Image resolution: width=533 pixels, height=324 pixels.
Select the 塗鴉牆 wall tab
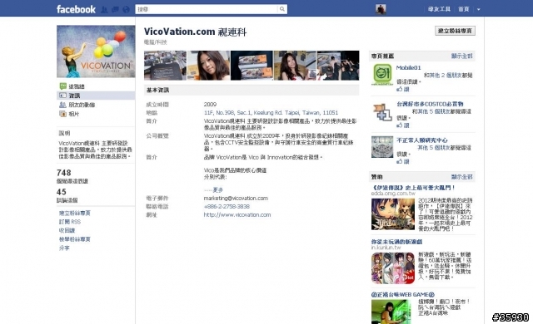pyautogui.click(x=77, y=86)
